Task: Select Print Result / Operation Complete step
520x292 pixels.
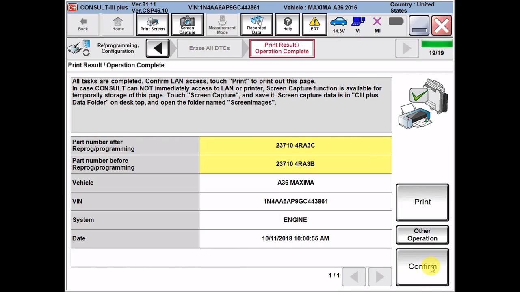Action: 282,48
